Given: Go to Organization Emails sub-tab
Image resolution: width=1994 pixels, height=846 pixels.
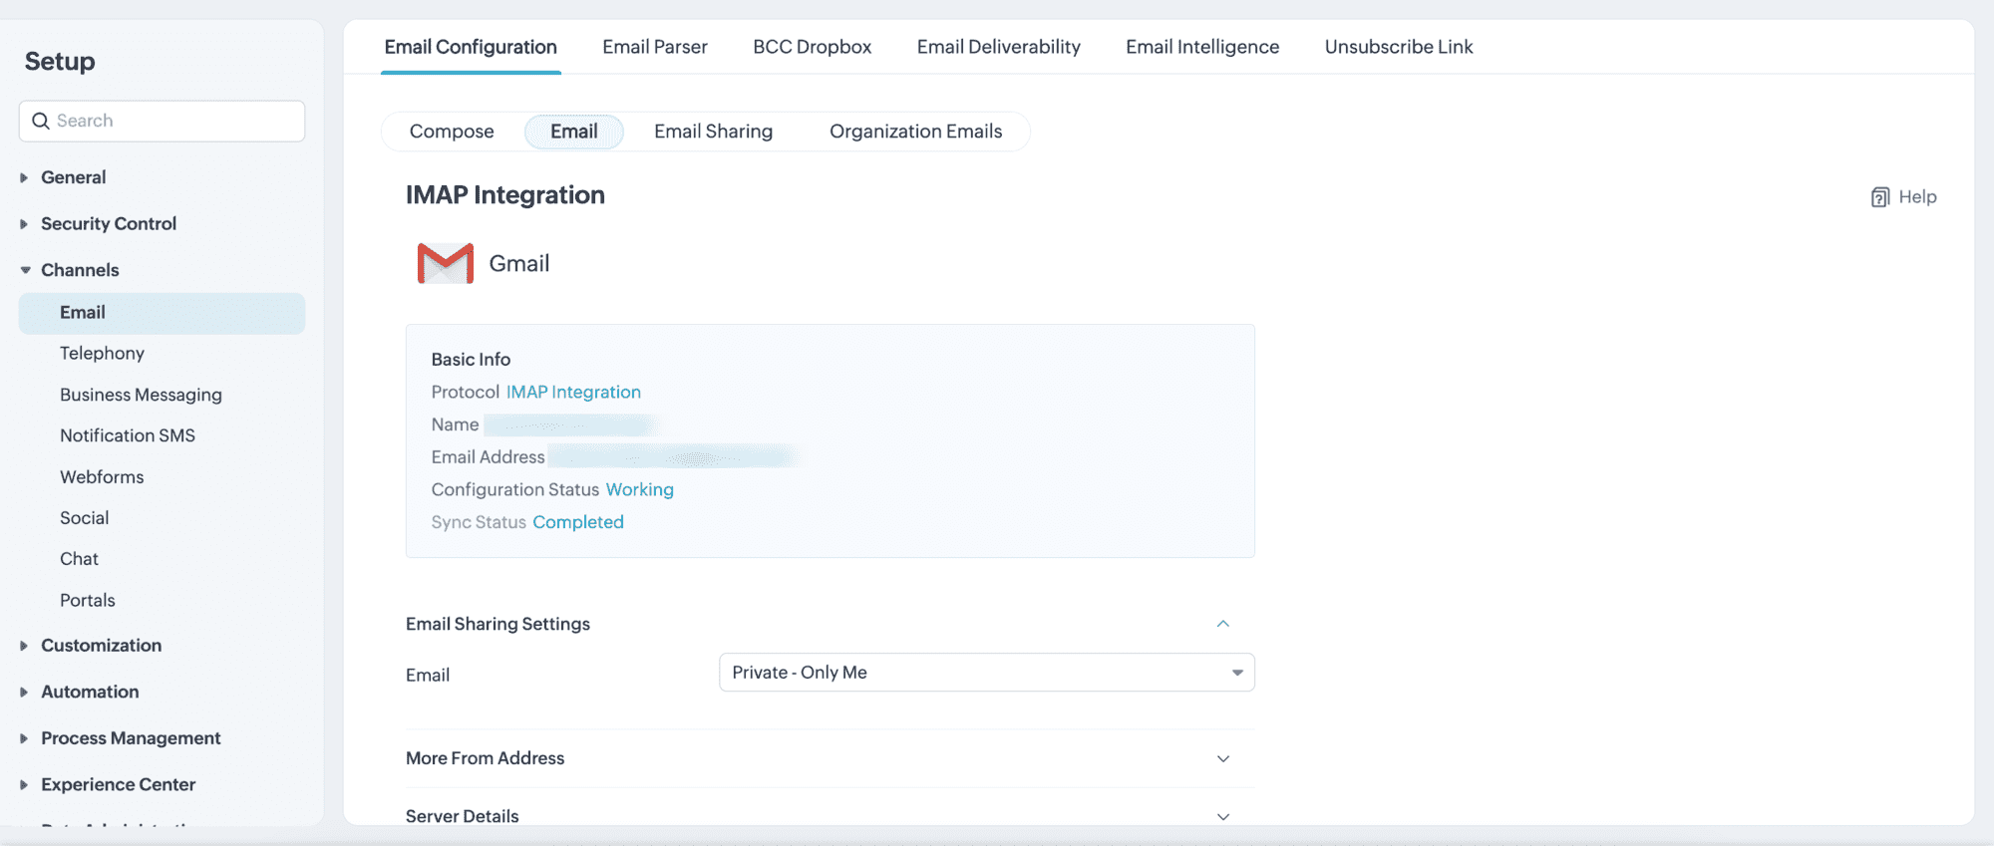Looking at the screenshot, I should 915,132.
